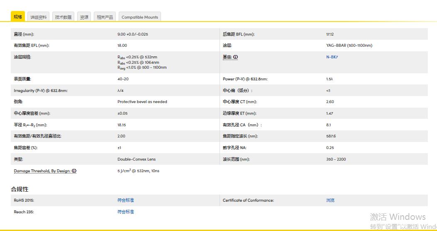Click 符合标准 link in Reach 235 row
437x231 pixels.
[125, 212]
